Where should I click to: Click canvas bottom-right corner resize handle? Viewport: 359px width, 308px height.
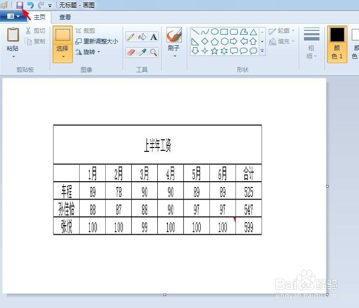(x=328, y=295)
